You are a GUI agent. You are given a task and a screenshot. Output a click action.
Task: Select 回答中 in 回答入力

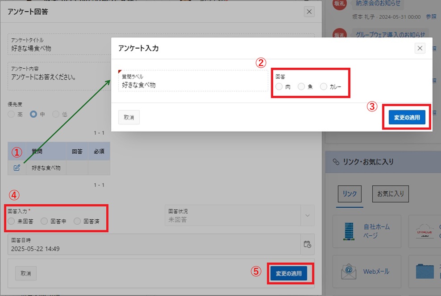[44, 221]
